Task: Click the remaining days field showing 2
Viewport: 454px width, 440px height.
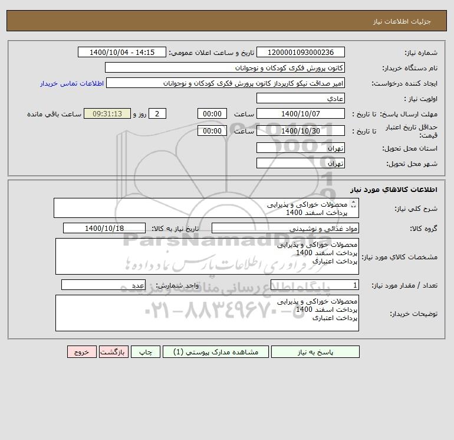Action: pyautogui.click(x=157, y=114)
